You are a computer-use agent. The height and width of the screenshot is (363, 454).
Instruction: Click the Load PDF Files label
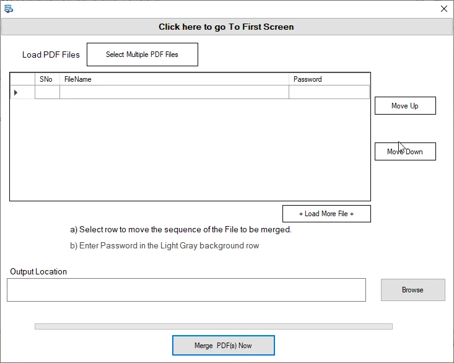tap(51, 55)
